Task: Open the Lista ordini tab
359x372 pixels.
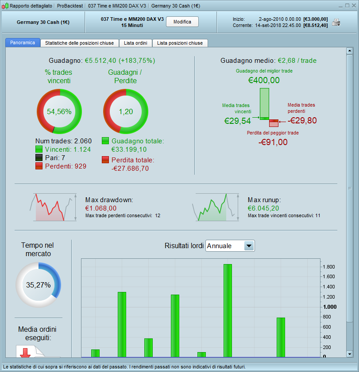Action: 135,43
